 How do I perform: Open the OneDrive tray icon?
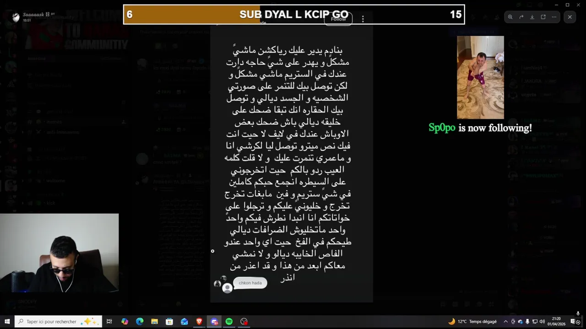(x=520, y=322)
